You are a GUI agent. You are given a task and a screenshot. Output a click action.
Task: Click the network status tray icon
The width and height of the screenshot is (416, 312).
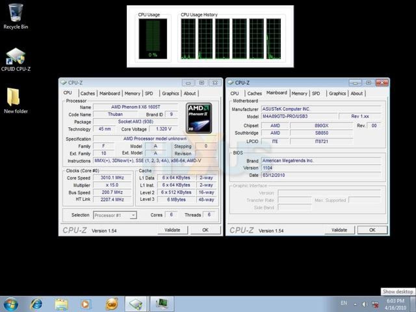tap(375, 304)
